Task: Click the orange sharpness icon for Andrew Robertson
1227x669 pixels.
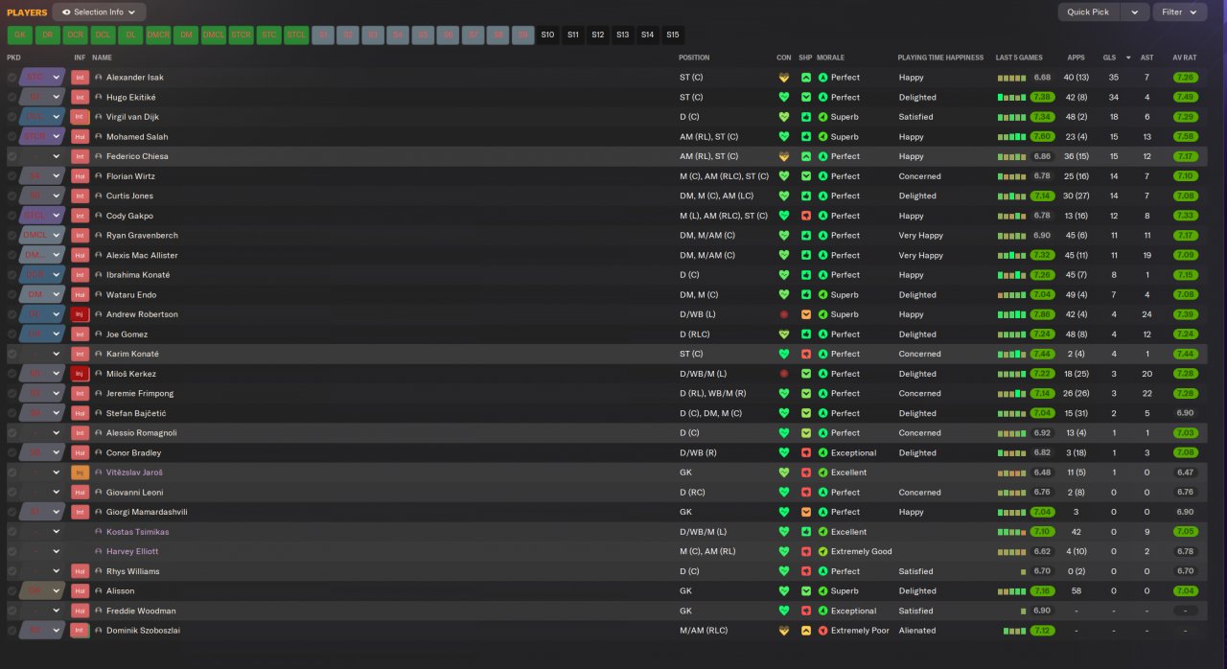Action: (806, 314)
